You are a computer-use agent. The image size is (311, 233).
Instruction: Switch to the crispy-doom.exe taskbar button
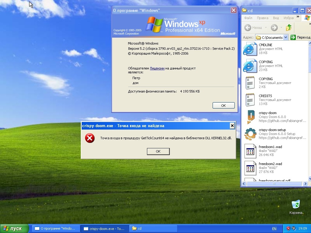(105, 229)
